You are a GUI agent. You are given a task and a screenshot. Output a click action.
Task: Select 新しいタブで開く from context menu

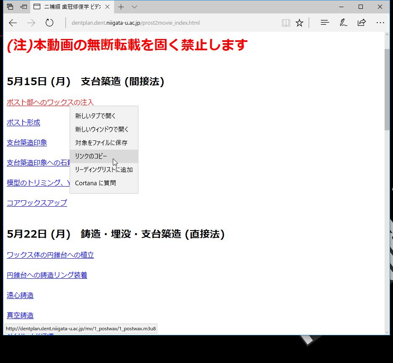pos(95,116)
